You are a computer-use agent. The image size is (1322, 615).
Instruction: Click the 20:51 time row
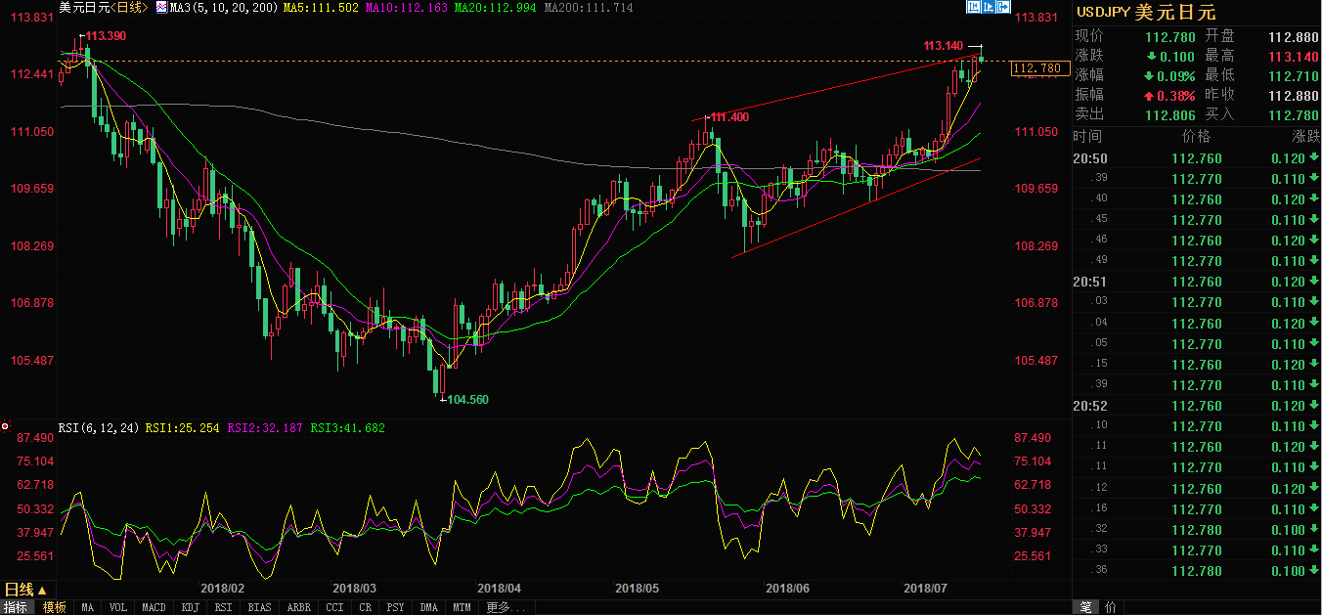[x=1196, y=282]
